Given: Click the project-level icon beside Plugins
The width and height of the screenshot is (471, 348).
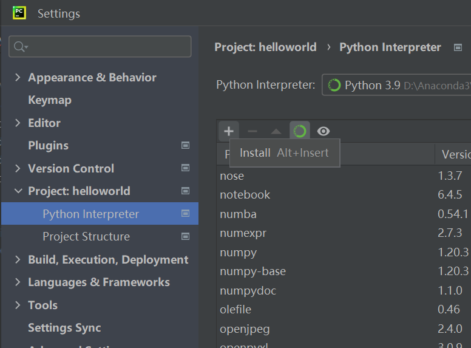Looking at the screenshot, I should pyautogui.click(x=186, y=146).
